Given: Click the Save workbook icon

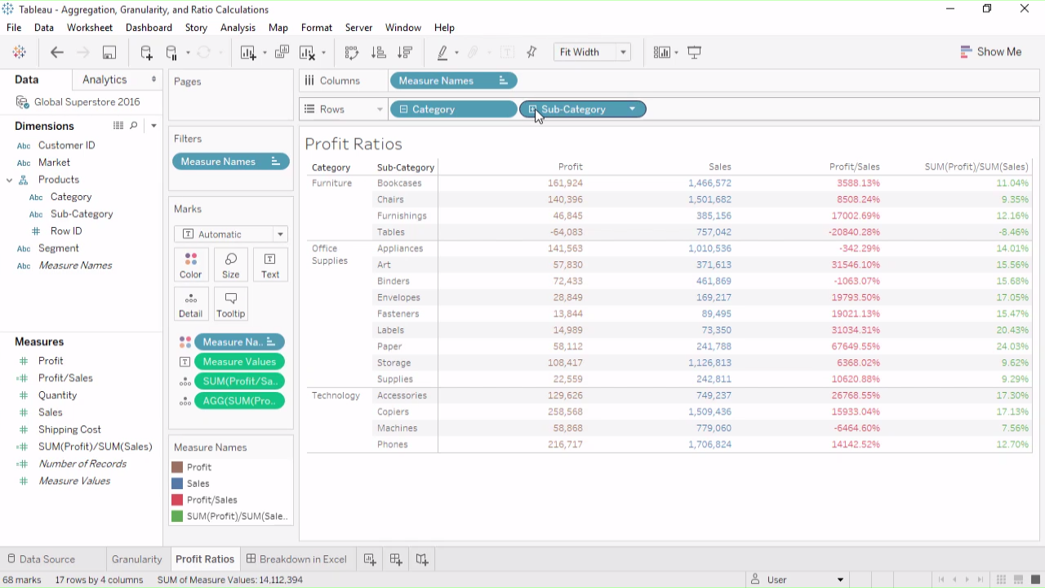Looking at the screenshot, I should 109,52.
